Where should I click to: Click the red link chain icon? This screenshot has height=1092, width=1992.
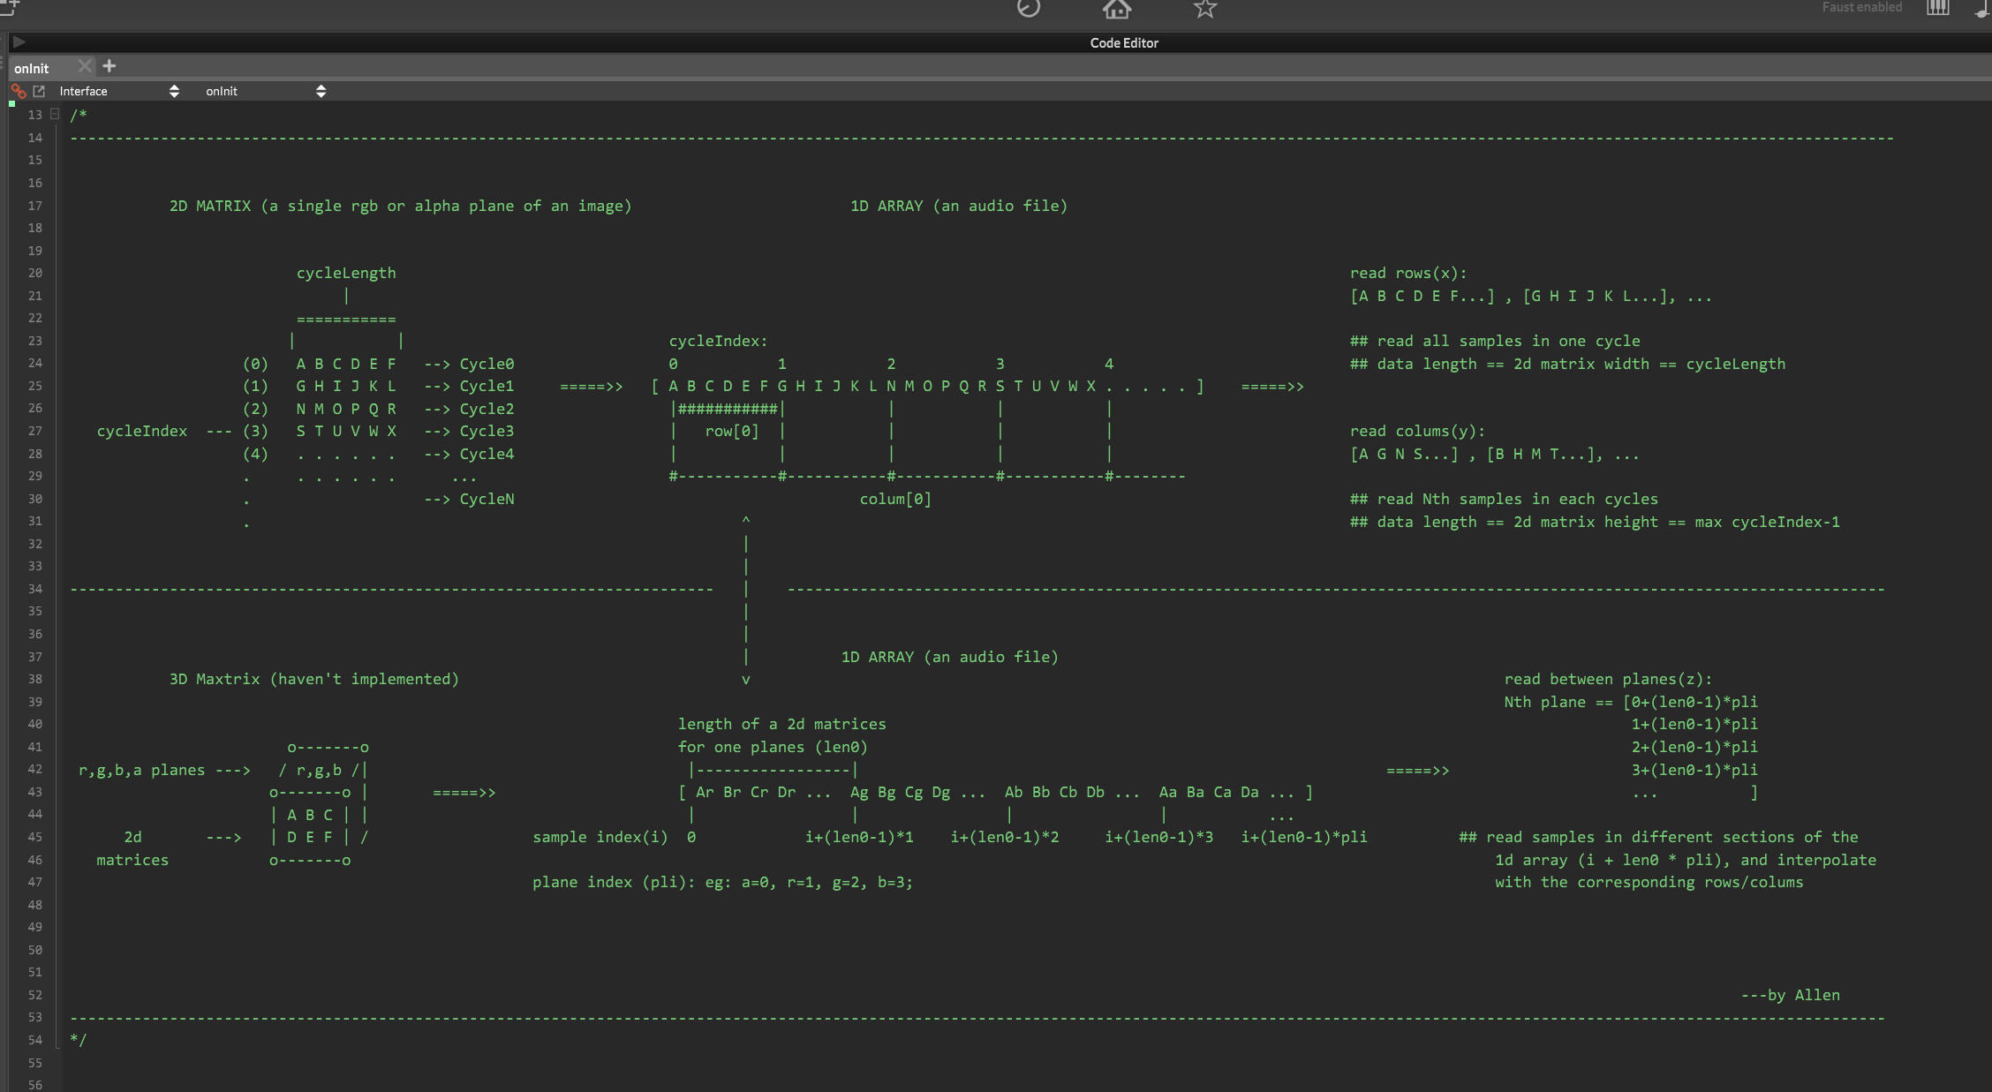[x=19, y=91]
